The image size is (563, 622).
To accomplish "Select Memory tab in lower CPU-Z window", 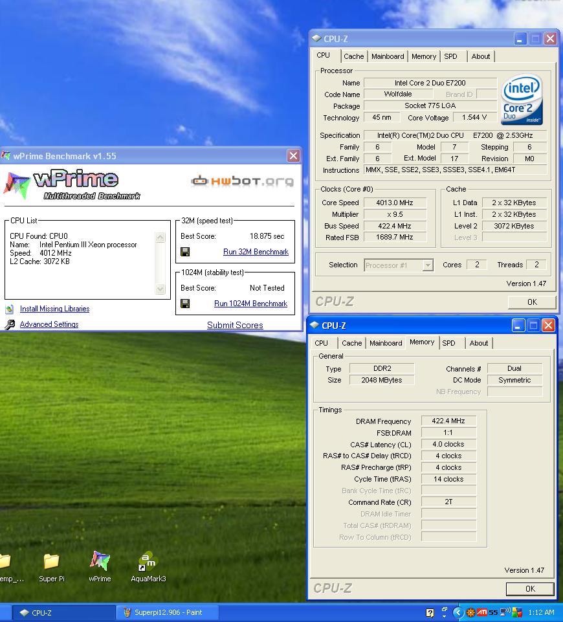I will pyautogui.click(x=422, y=342).
